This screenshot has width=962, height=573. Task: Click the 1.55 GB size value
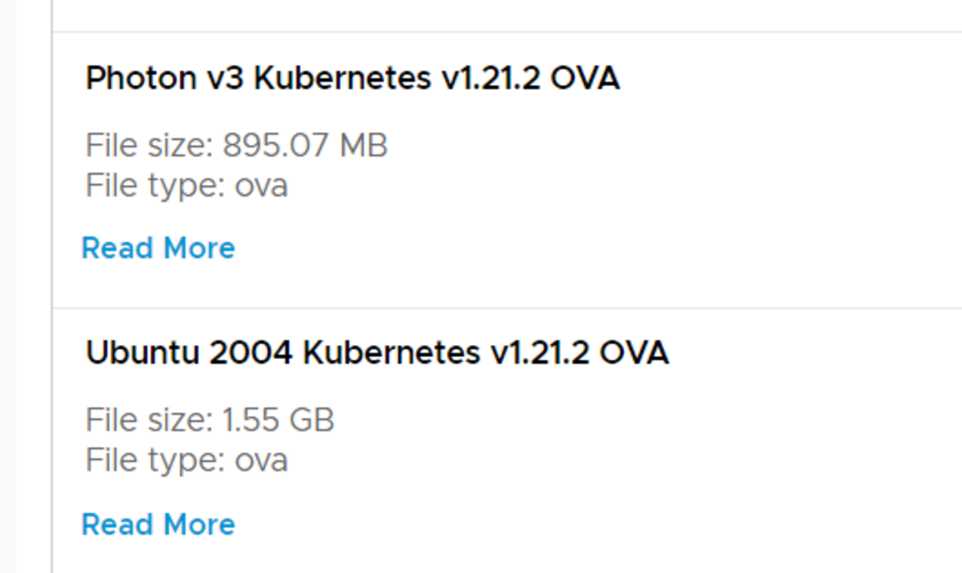click(x=278, y=420)
